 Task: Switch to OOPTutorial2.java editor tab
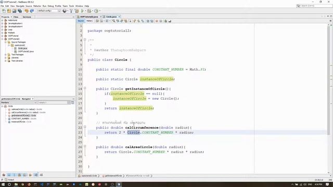click(x=89, y=17)
